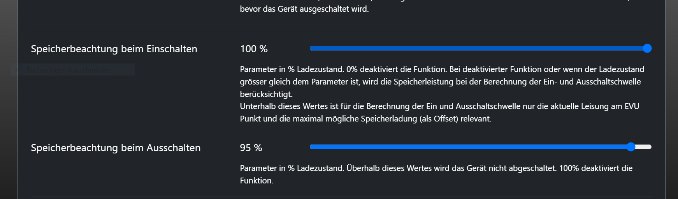The width and height of the screenshot is (678, 199).
Task: Click the Einschalten slider handle at 100 %
Action: 647,48
